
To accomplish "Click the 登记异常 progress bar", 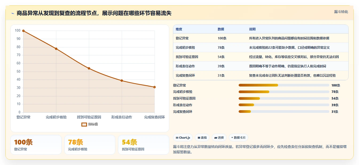I will click(x=284, y=85).
